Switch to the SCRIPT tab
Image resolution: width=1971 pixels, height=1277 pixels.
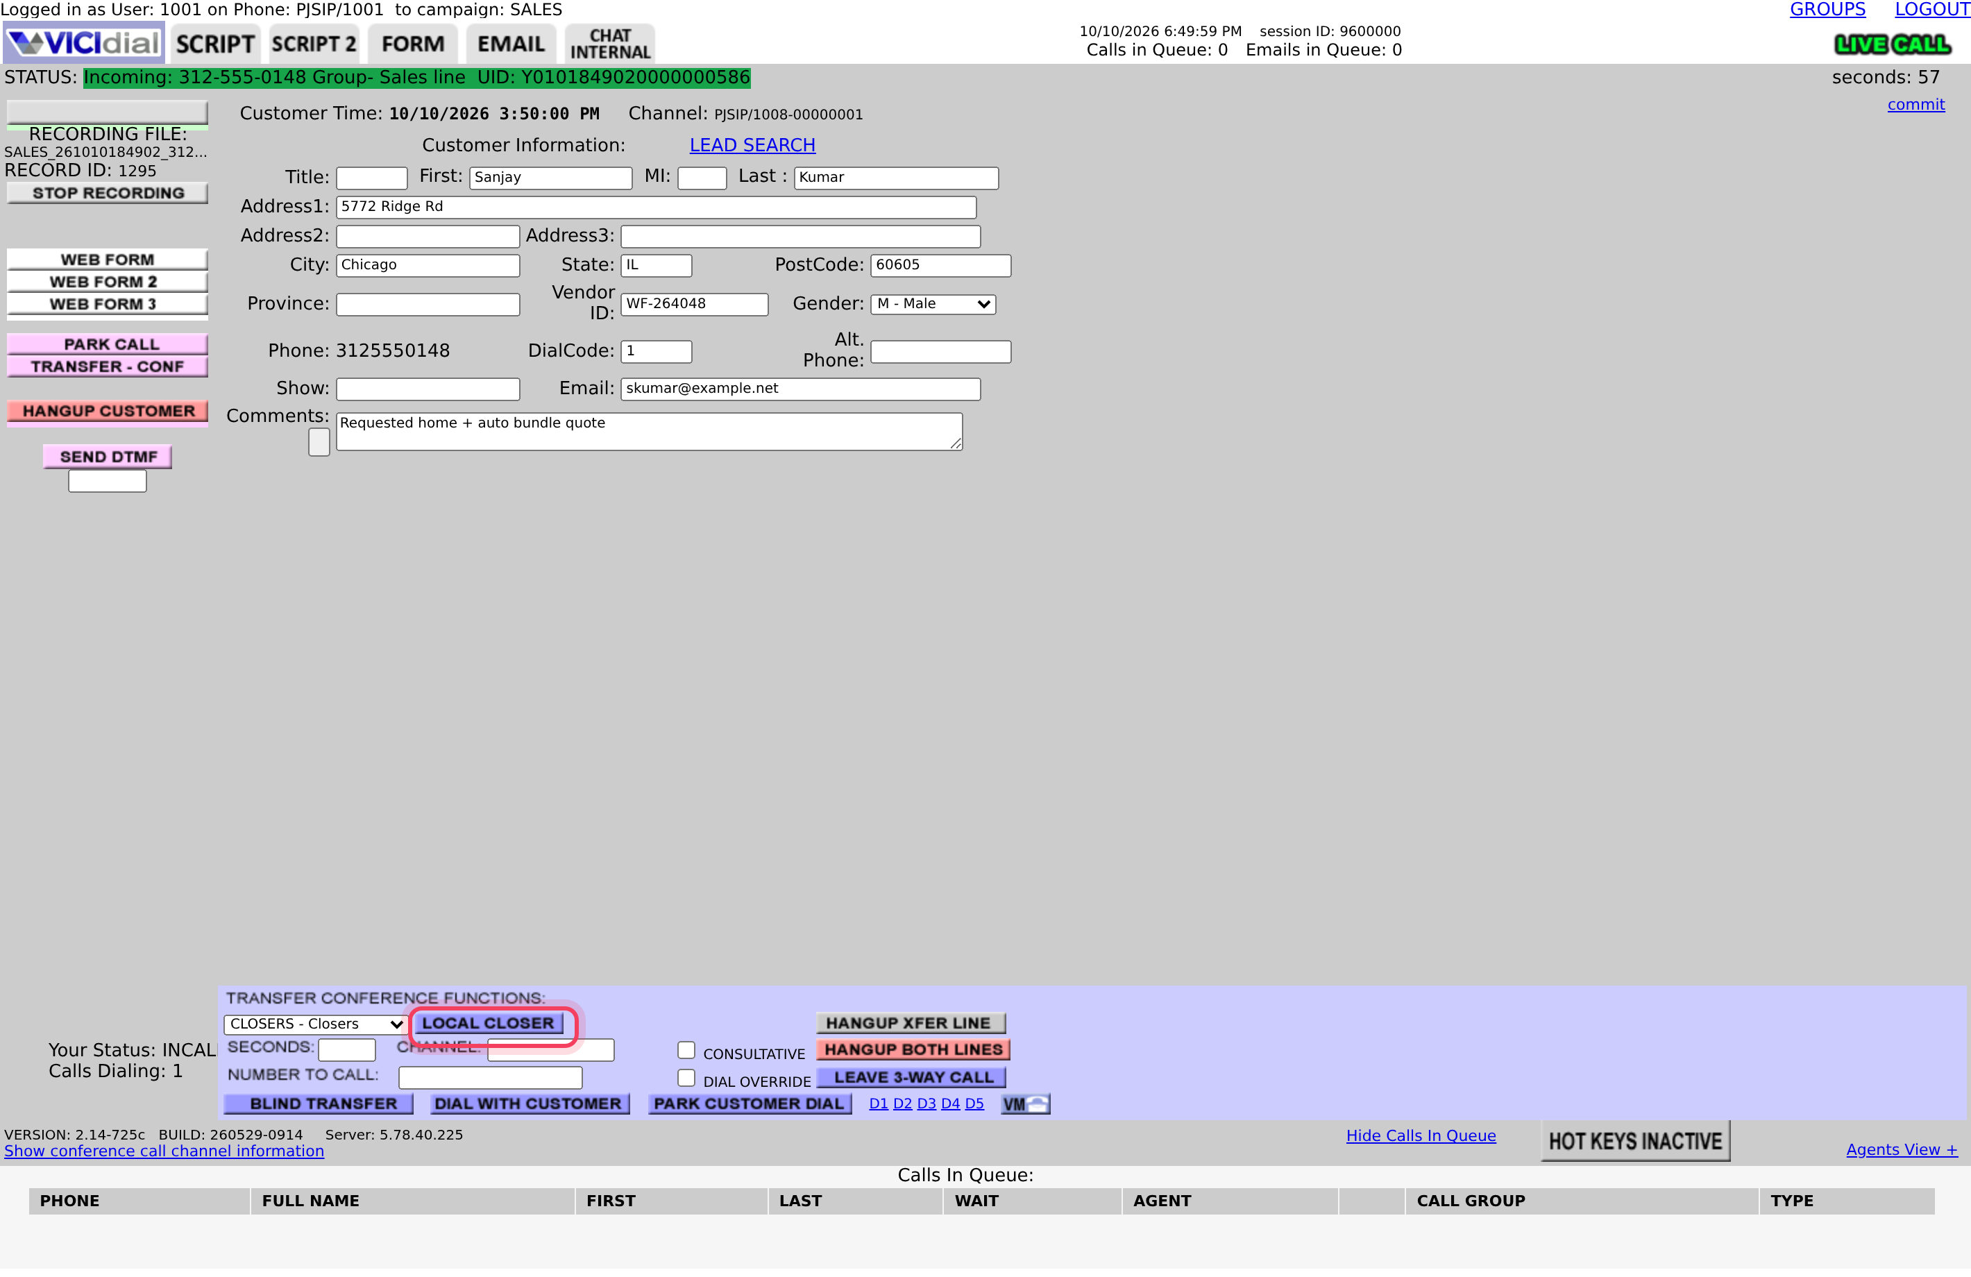pyautogui.click(x=215, y=44)
